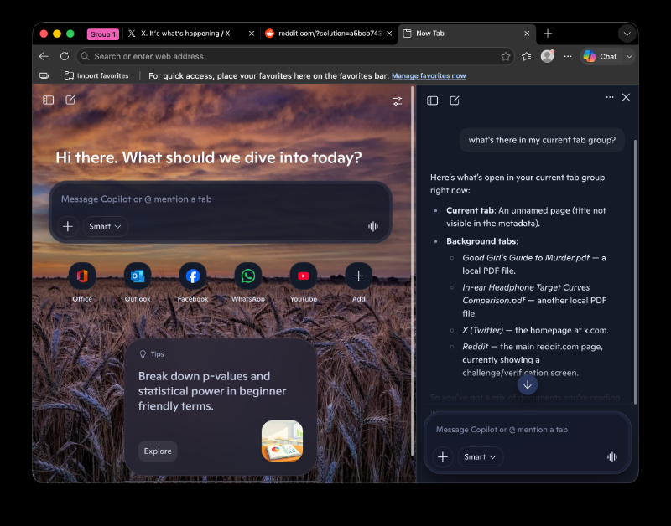Click the voice waveform icon in Copilot pane

pos(612,457)
